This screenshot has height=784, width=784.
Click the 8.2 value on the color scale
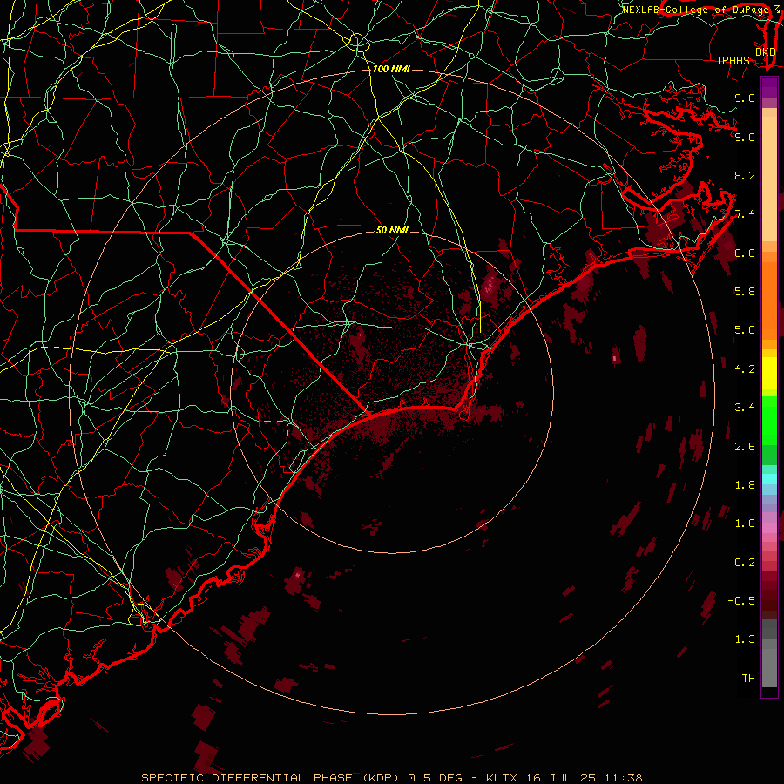click(745, 175)
